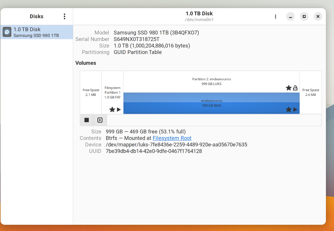Click the unlocked padlock icon on LUKS partition
Screen dimensions: 334x231
coord(295,87)
